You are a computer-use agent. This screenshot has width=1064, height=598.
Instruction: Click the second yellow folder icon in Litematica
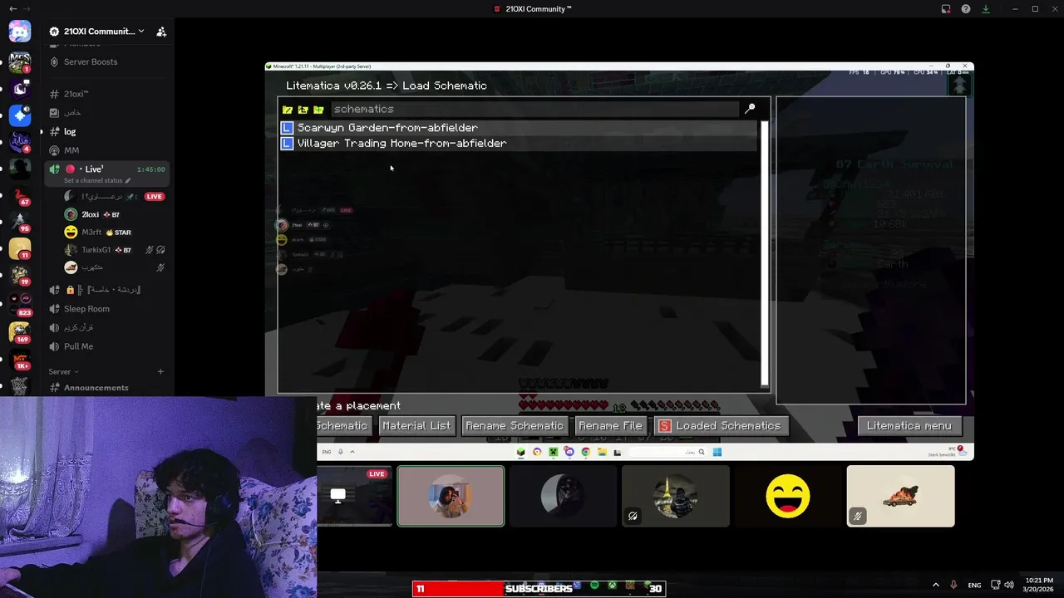coord(303,109)
